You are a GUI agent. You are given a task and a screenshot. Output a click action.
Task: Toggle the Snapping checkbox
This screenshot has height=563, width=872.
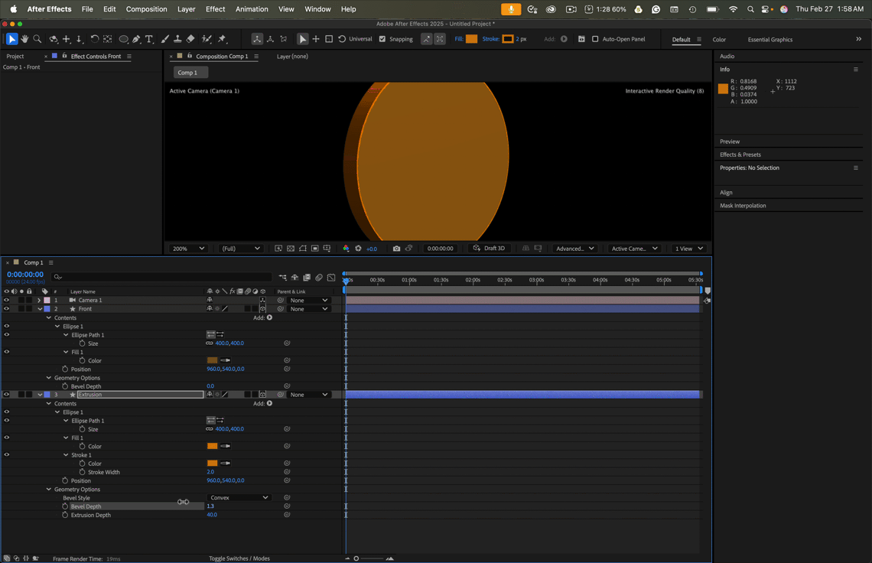coord(382,39)
